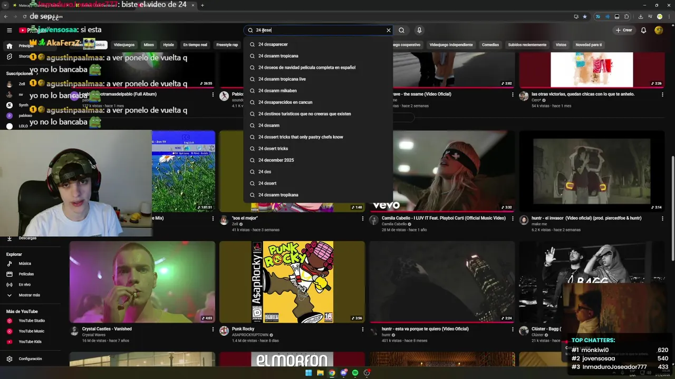Choose suggestion '24 deseos de navidad'
The width and height of the screenshot is (675, 379).
coord(318,67)
